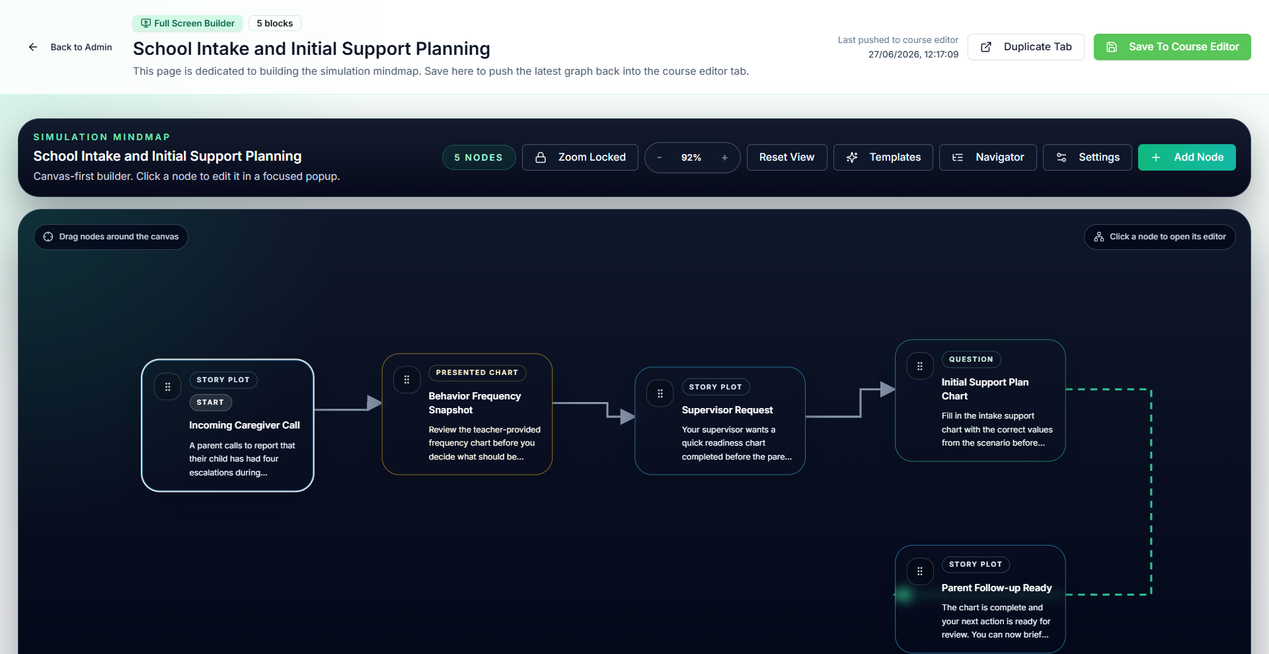The image size is (1269, 654).
Task: Click STORY PLOT tag on Incoming Caregiver Call
Action: (223, 380)
